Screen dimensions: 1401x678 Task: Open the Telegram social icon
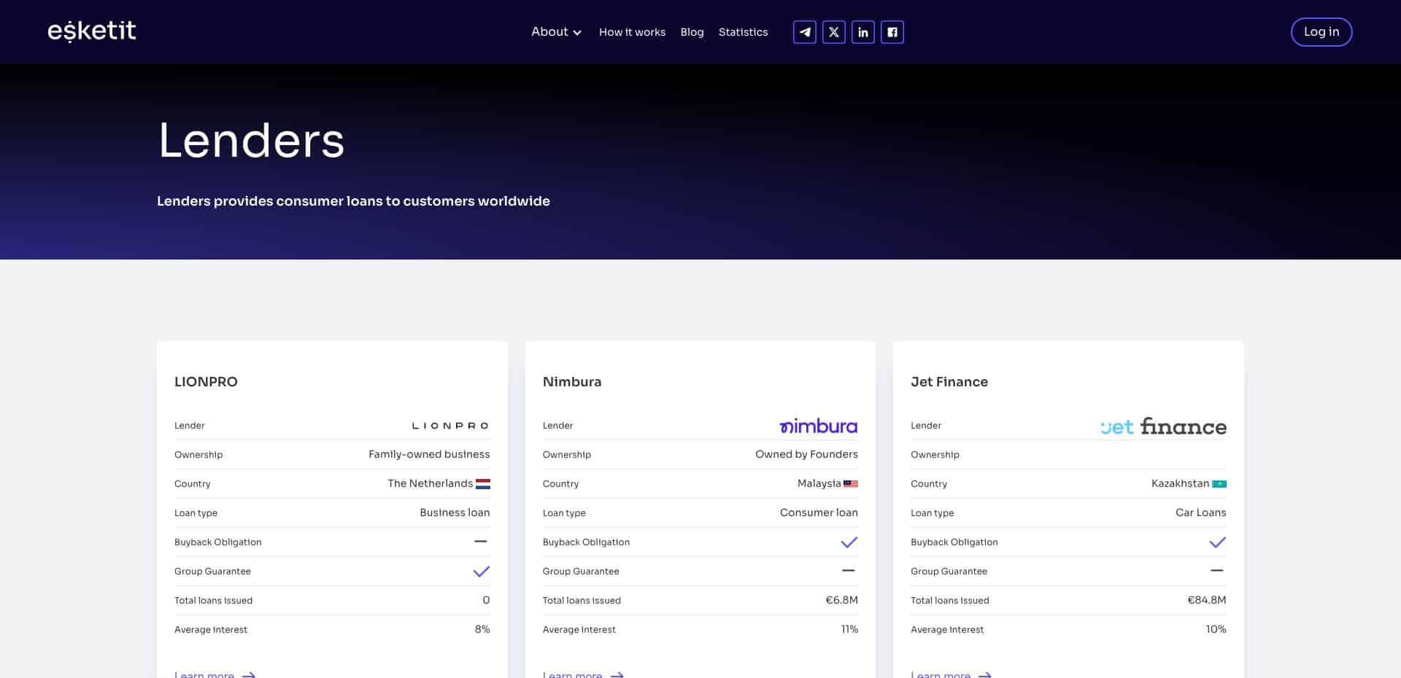[804, 32]
